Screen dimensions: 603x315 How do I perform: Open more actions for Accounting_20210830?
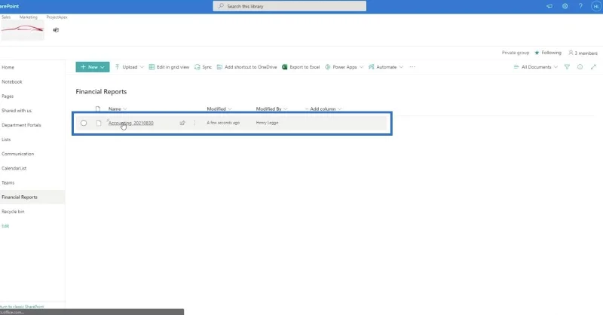click(194, 123)
